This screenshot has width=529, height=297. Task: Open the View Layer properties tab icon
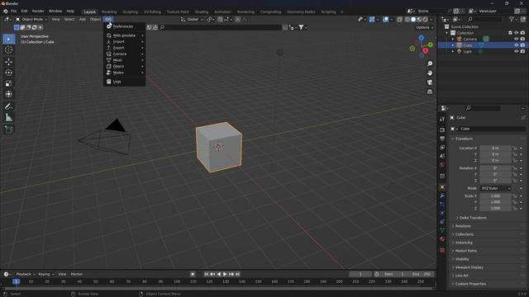point(442,148)
